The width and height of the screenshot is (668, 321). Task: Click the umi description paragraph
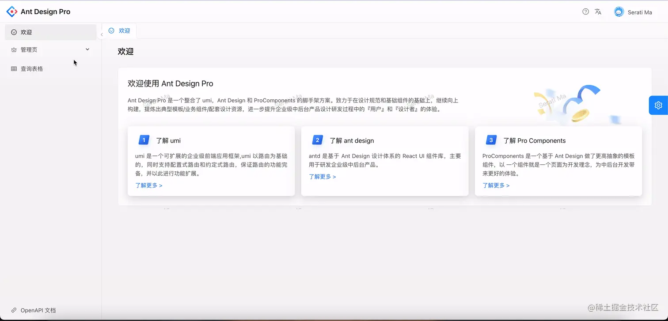pyautogui.click(x=211, y=165)
